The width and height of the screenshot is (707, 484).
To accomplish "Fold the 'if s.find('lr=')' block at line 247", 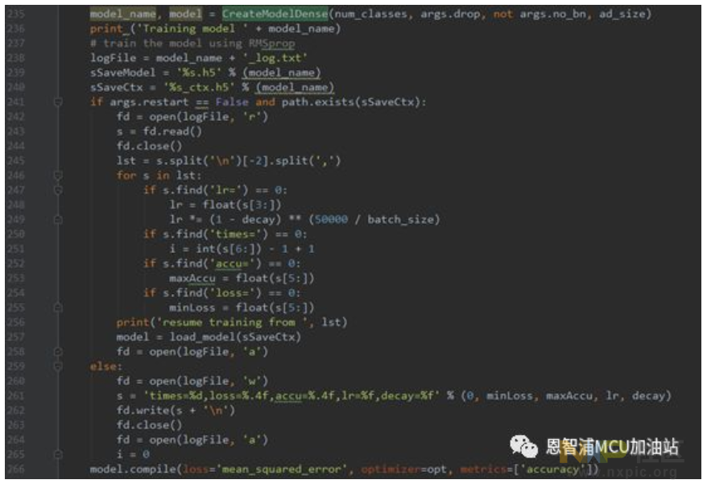I will click(x=58, y=190).
